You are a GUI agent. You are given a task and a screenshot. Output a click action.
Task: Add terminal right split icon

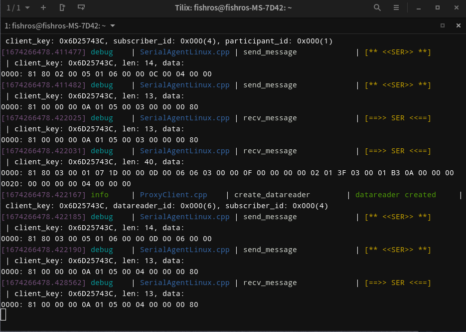tap(62, 8)
